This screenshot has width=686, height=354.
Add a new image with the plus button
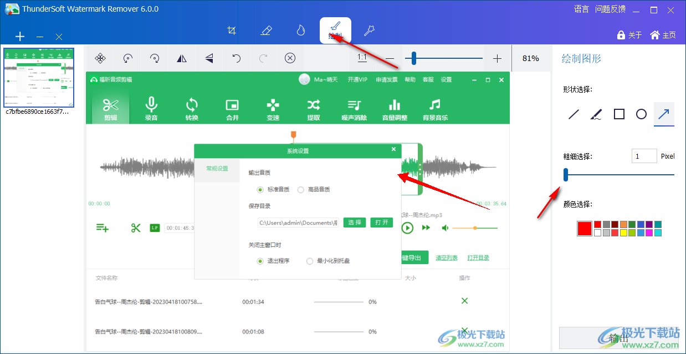tap(20, 37)
